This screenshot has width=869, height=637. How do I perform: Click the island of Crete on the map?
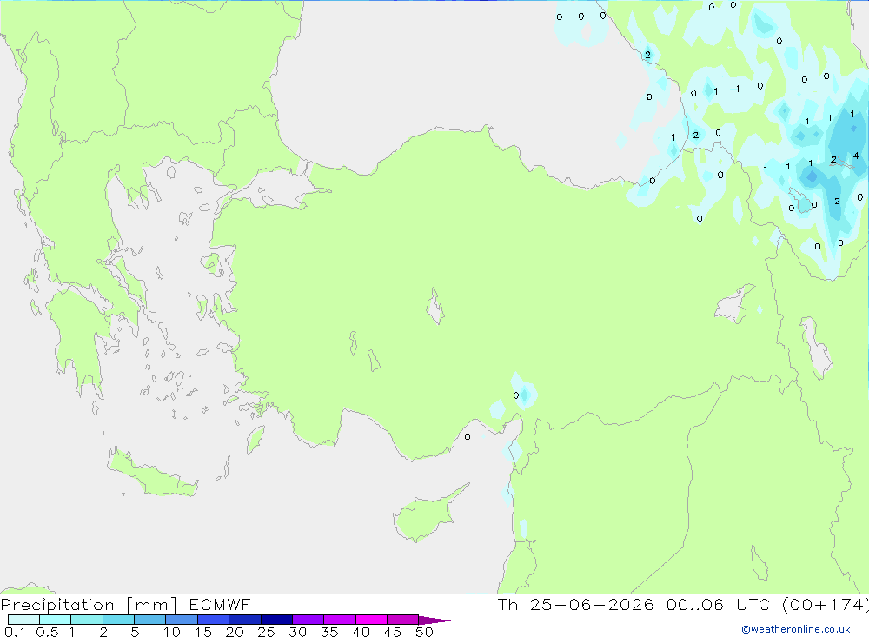click(152, 471)
